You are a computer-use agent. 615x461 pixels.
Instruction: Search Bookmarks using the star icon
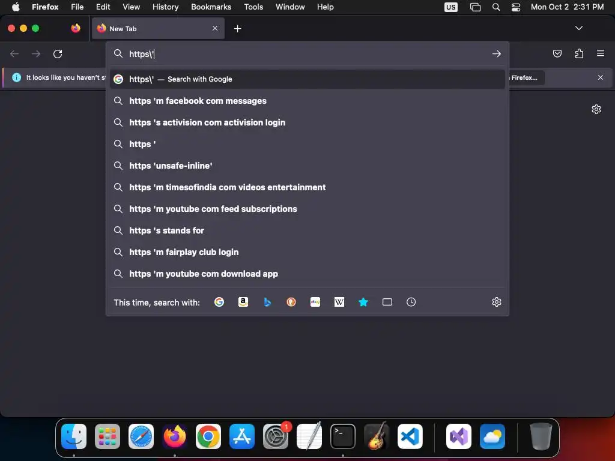pos(363,302)
